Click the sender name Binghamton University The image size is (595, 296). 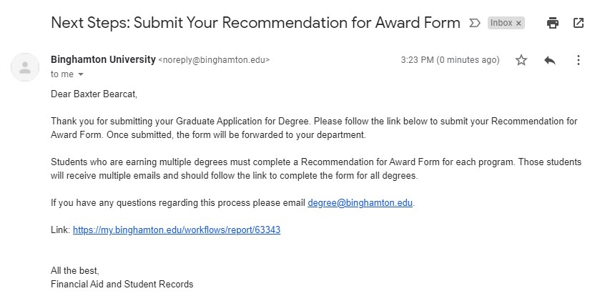pyautogui.click(x=103, y=59)
